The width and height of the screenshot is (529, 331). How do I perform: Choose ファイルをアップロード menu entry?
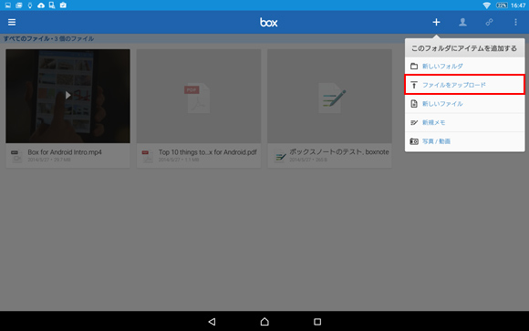464,85
